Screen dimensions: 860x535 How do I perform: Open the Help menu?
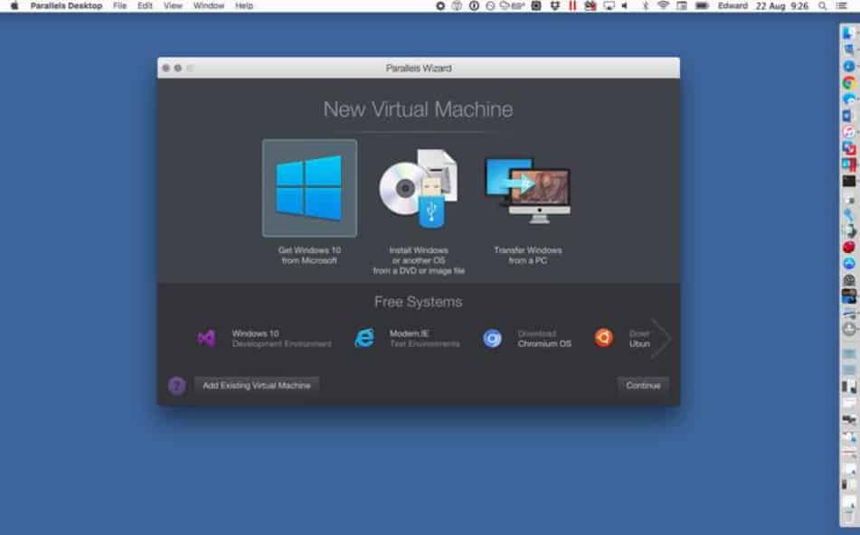244,6
